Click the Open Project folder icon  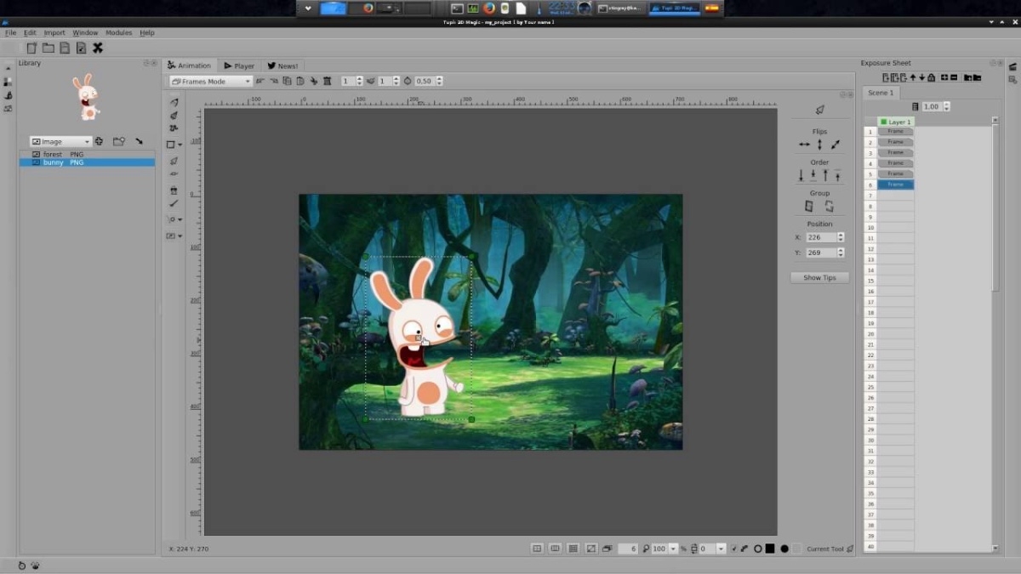48,48
